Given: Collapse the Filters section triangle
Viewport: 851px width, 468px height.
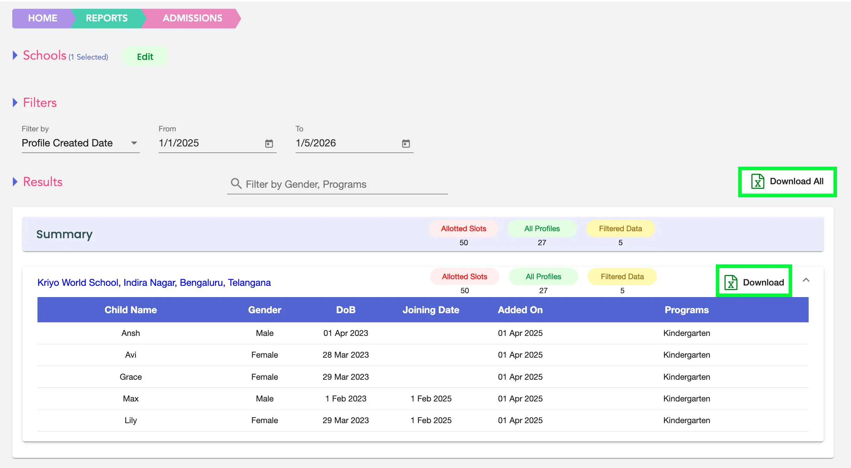Looking at the screenshot, I should click(x=15, y=103).
